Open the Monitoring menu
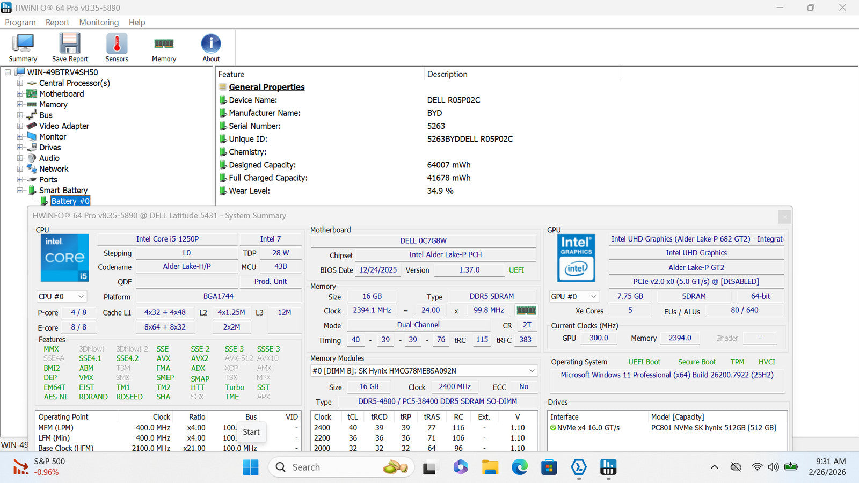The width and height of the screenshot is (859, 483). coord(99,22)
